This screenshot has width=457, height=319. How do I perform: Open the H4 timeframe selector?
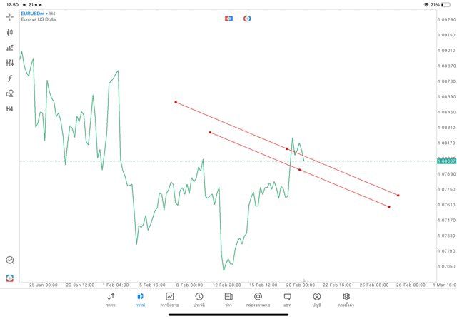tap(10, 109)
